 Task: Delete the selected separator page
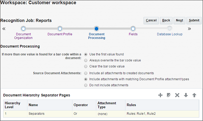point(177,95)
